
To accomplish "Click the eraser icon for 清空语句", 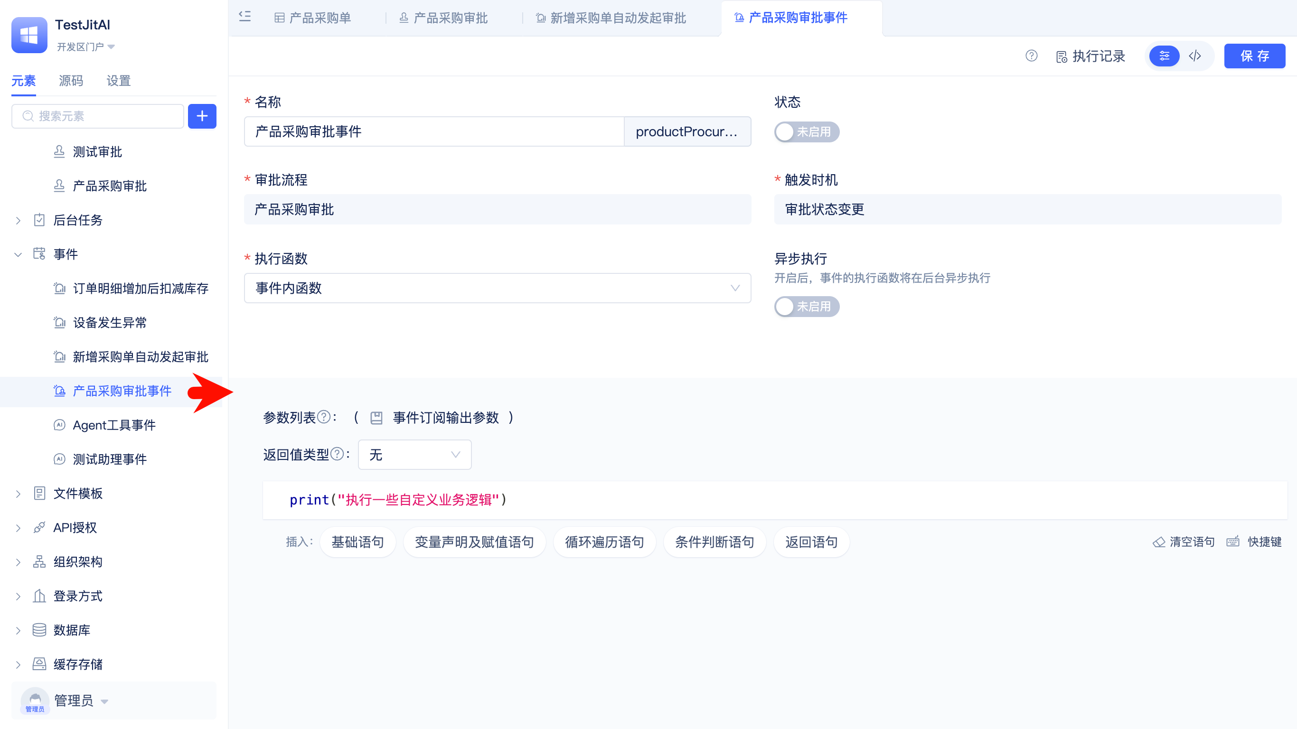I will pos(1158,542).
